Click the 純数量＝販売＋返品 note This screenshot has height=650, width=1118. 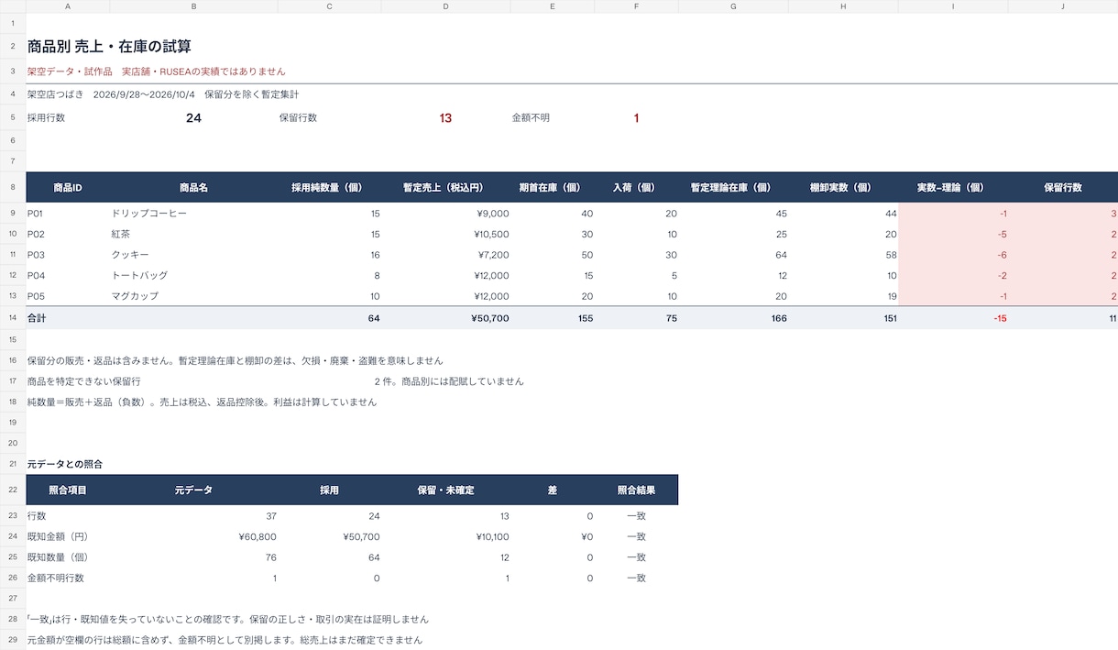tap(202, 402)
